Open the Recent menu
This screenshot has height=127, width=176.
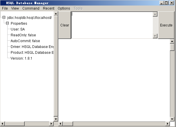[49, 8]
